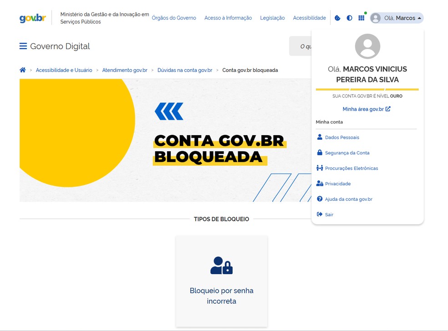
Task: Click the Dúvidas na conta gov.br breadcrumb
Action: click(185, 70)
